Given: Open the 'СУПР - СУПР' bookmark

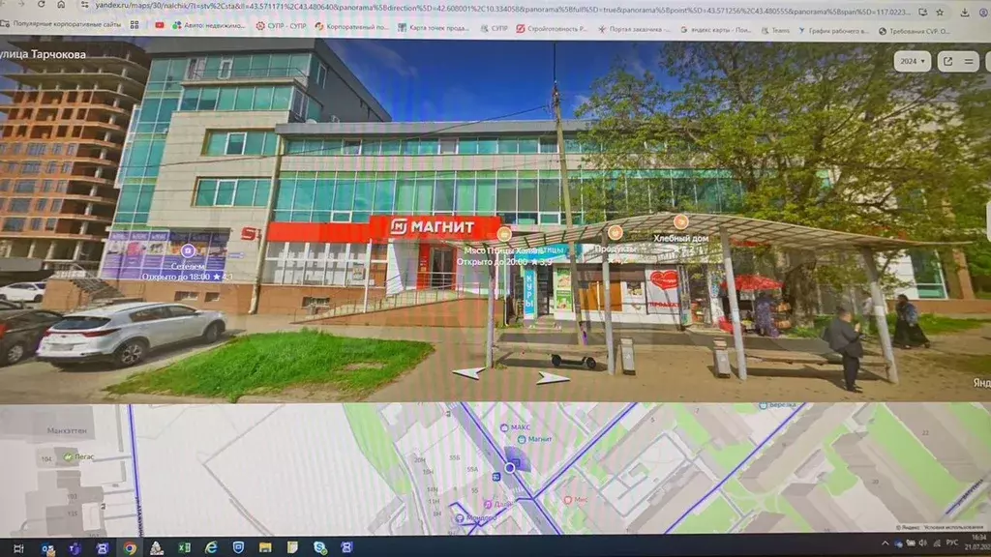Looking at the screenshot, I should click(281, 26).
